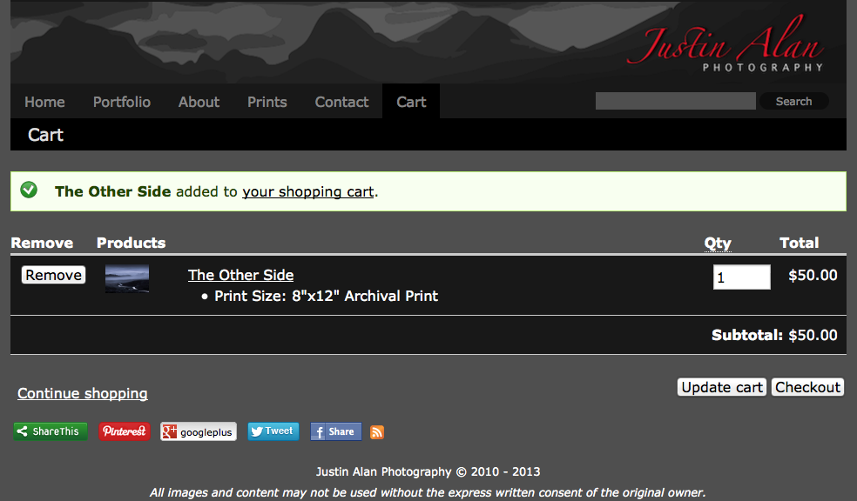This screenshot has width=857, height=501.
Task: Click the search text field
Action: click(x=675, y=102)
